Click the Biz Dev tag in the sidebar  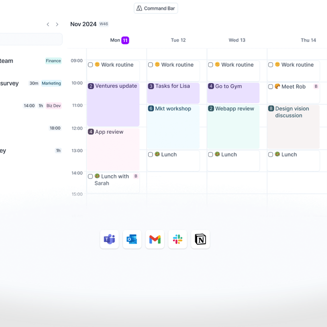54,106
